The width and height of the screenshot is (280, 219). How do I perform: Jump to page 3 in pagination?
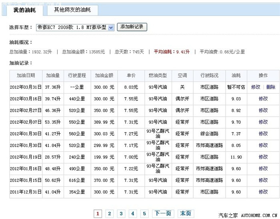121,214
